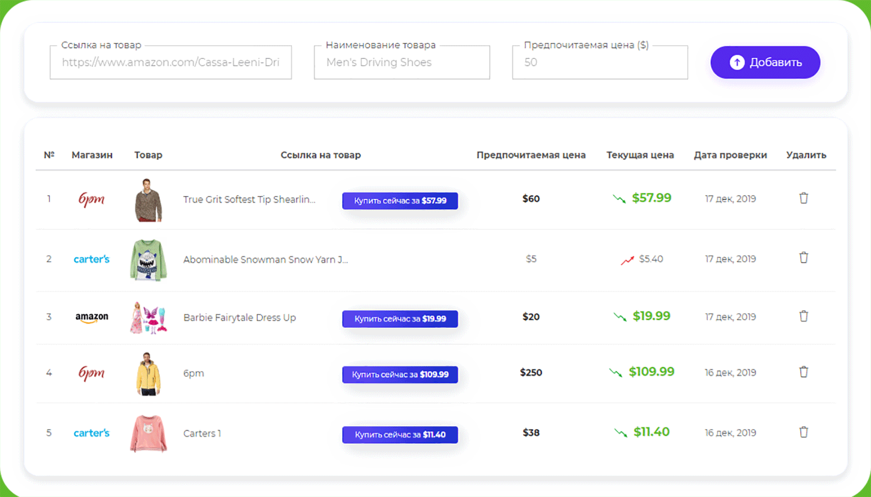The width and height of the screenshot is (871, 497).
Task: Delete Carters 1 entry with trash icon
Action: (804, 432)
